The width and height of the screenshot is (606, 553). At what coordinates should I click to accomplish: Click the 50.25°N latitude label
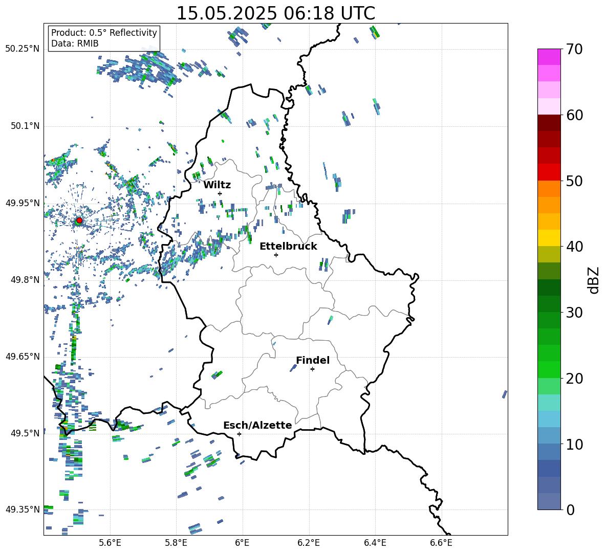pyautogui.click(x=23, y=49)
